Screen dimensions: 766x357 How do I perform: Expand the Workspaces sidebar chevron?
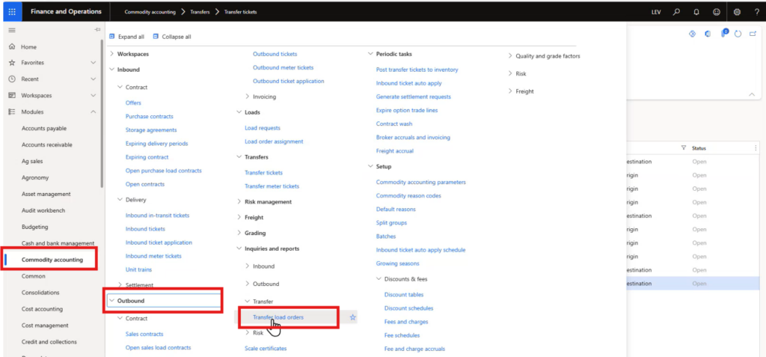click(x=94, y=95)
